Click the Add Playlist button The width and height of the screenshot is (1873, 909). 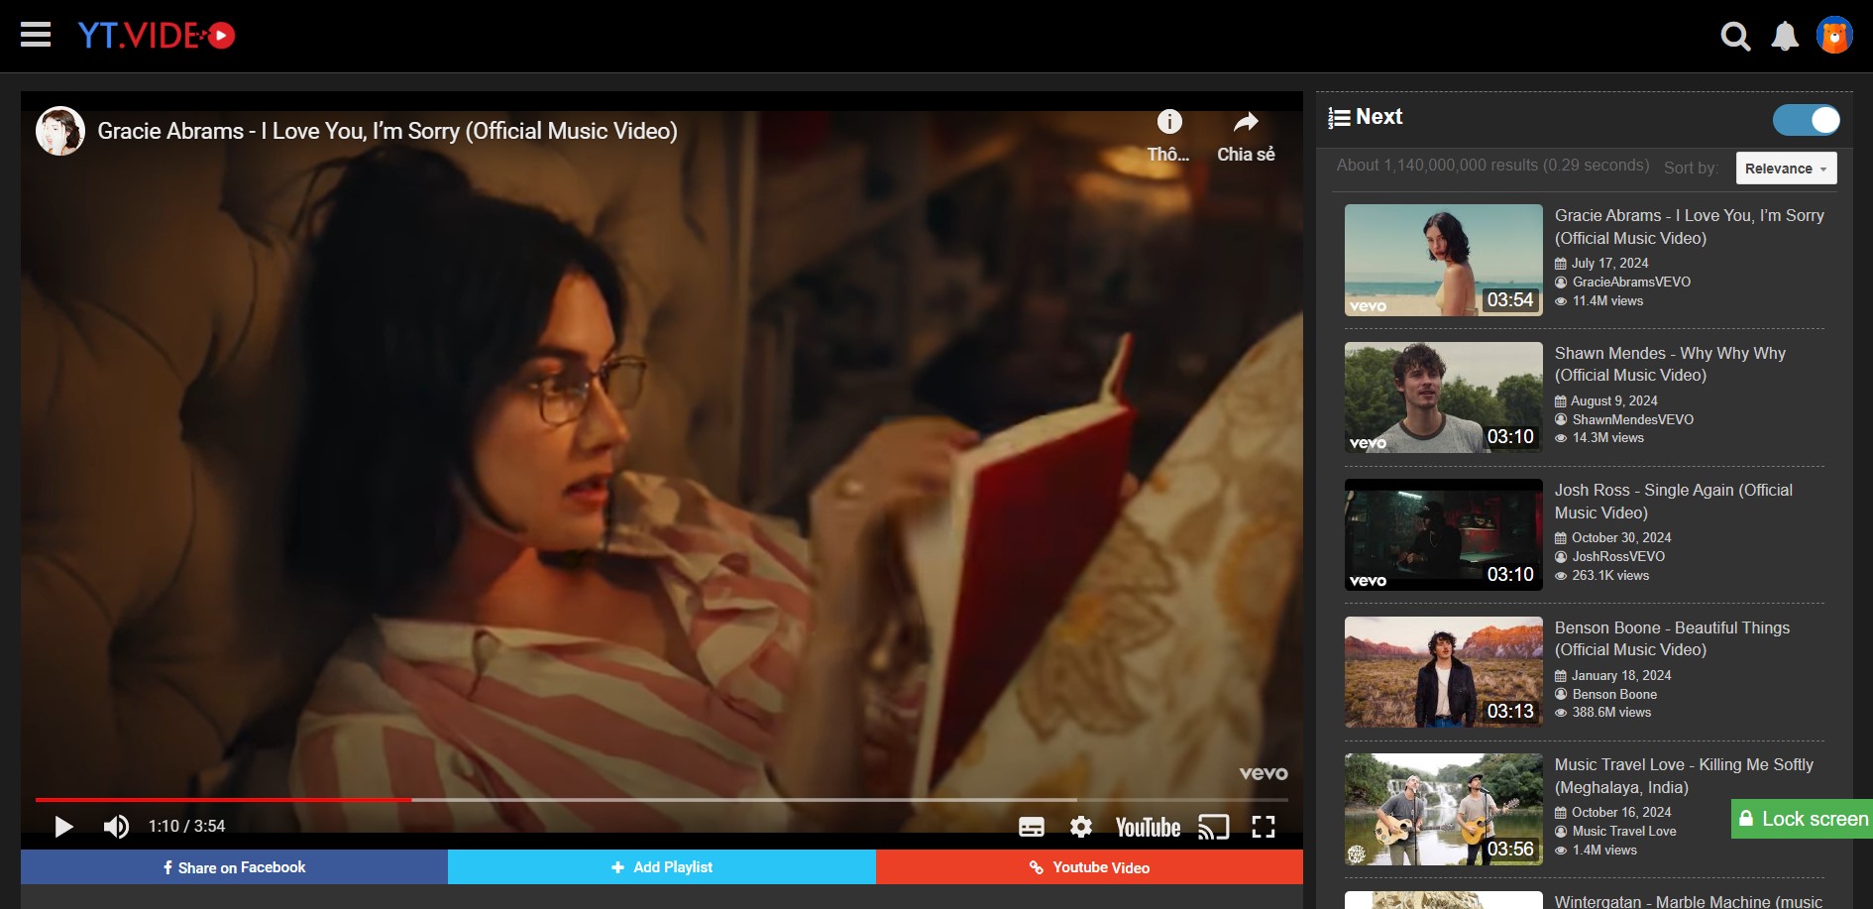(x=662, y=867)
